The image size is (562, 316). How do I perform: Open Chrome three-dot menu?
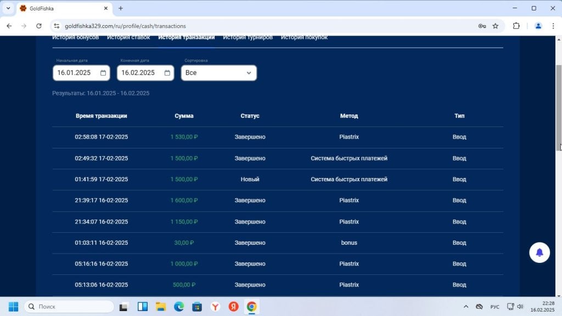[553, 26]
